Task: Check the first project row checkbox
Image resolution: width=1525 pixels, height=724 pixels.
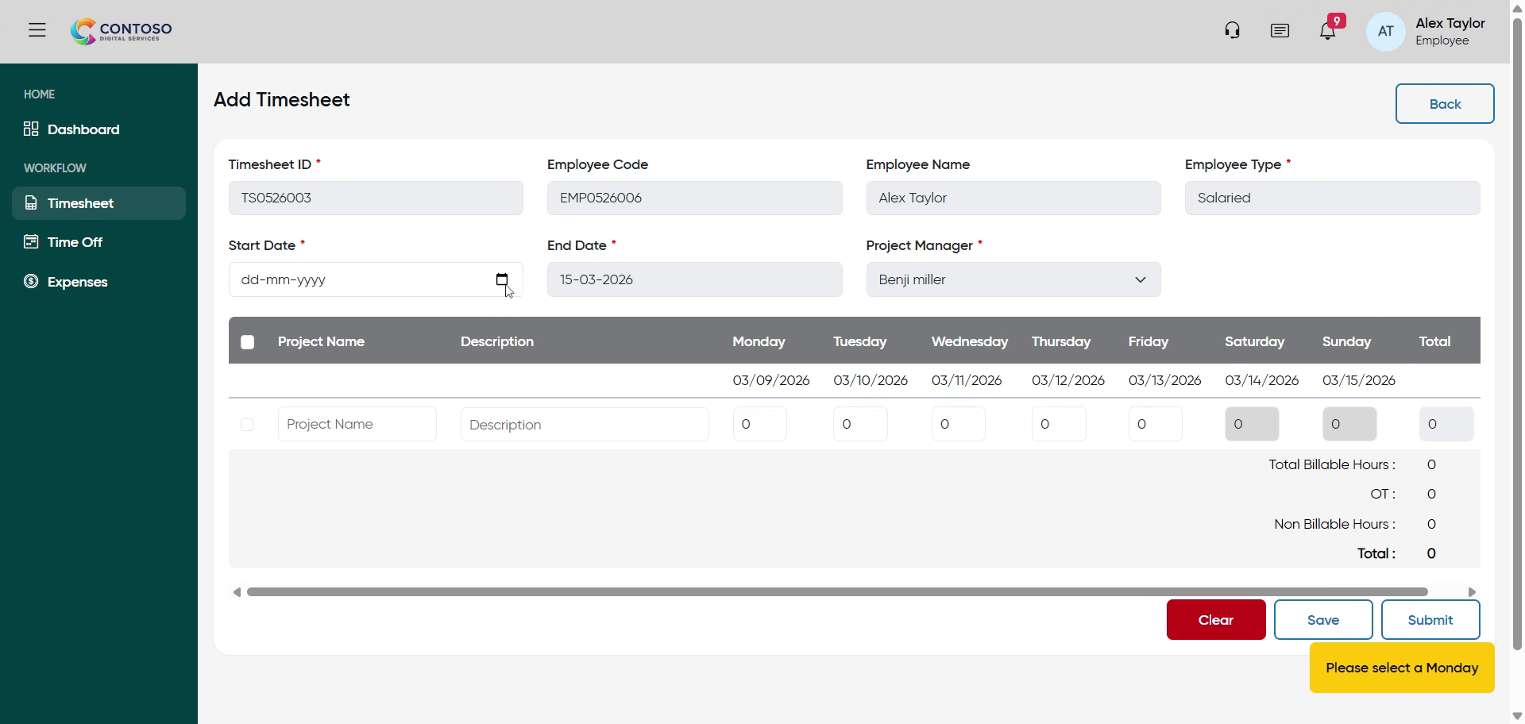Action: (247, 425)
